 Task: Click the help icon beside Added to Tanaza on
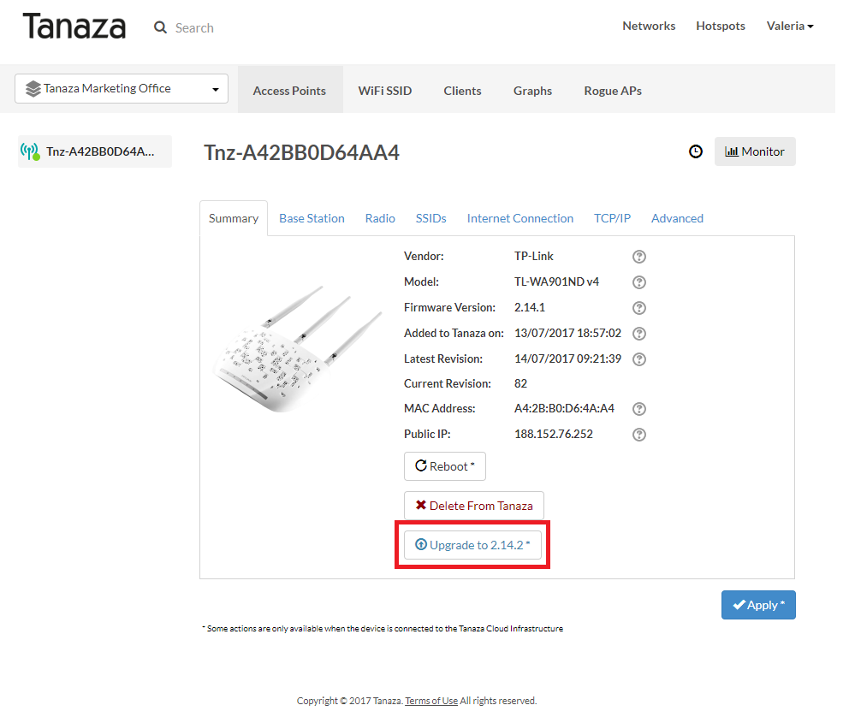pyautogui.click(x=639, y=334)
